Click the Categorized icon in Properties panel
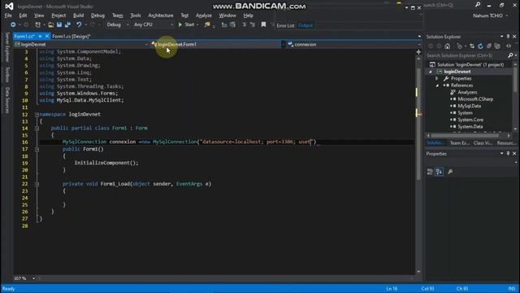The width and height of the screenshot is (520, 293). (x=430, y=172)
